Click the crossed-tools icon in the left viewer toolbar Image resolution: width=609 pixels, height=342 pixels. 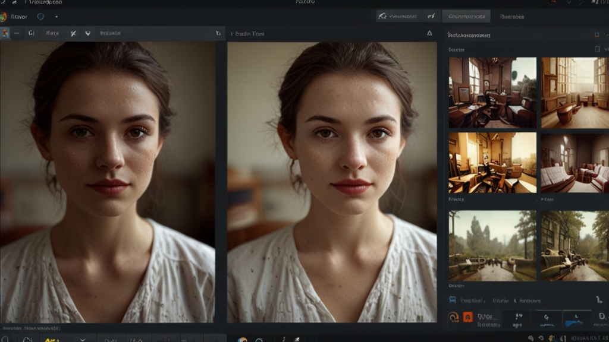(x=73, y=33)
